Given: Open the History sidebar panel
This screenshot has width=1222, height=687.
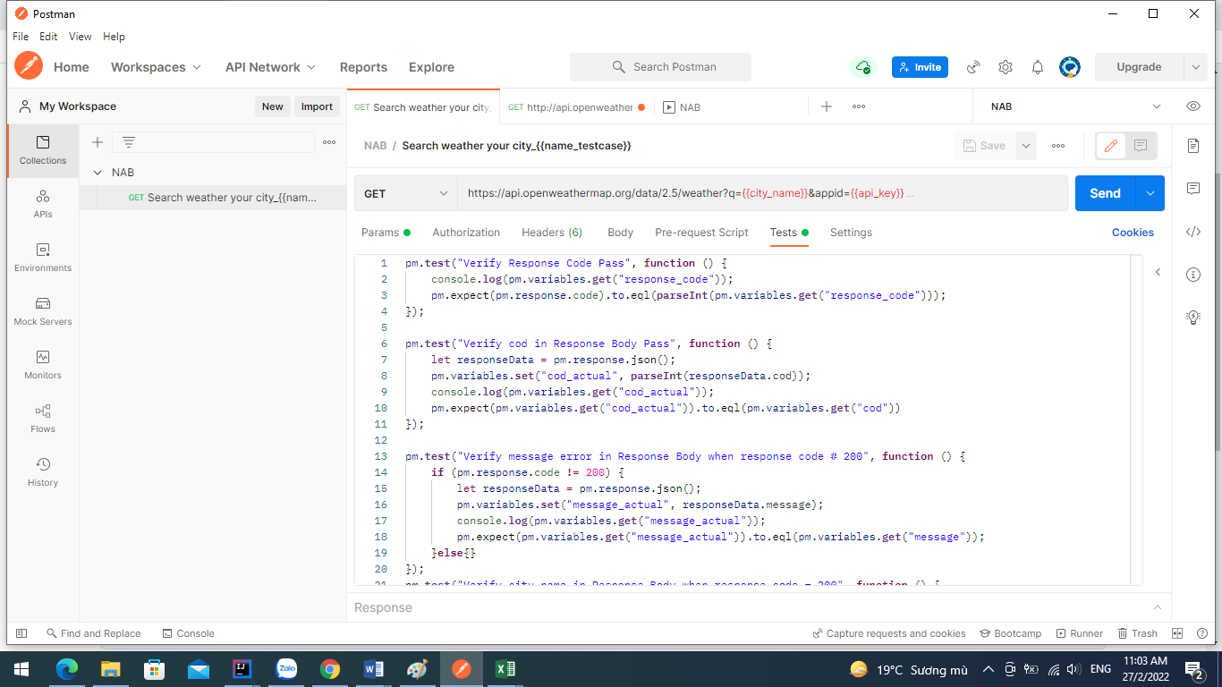Looking at the screenshot, I should point(43,472).
